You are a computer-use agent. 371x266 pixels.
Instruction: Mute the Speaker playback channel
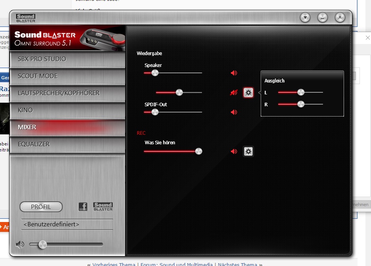(234, 73)
